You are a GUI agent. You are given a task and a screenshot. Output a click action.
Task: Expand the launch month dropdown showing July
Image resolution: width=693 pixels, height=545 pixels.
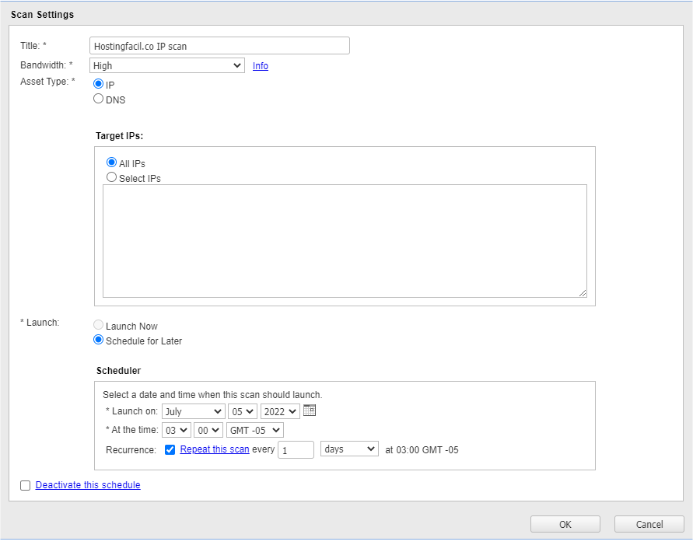pos(193,411)
